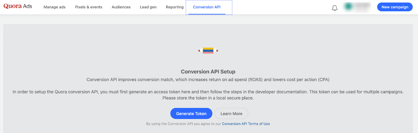Click the left red tip of the pencil graphic

coord(199,51)
